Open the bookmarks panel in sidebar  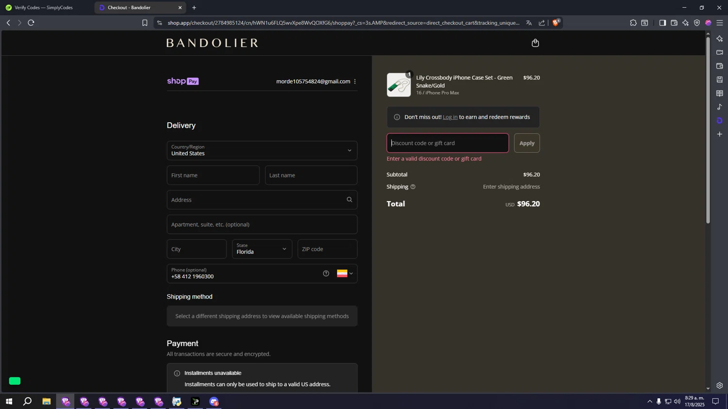720,79
